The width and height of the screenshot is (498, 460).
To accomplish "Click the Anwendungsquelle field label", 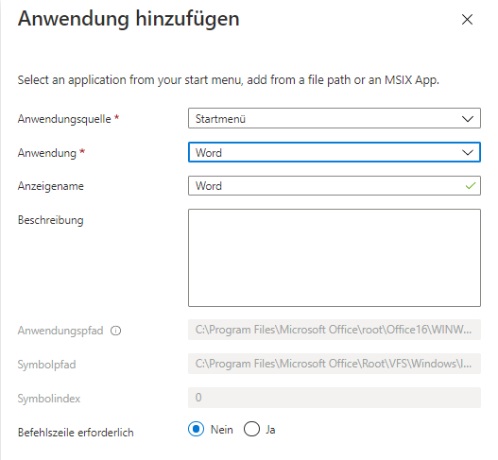I will point(64,119).
